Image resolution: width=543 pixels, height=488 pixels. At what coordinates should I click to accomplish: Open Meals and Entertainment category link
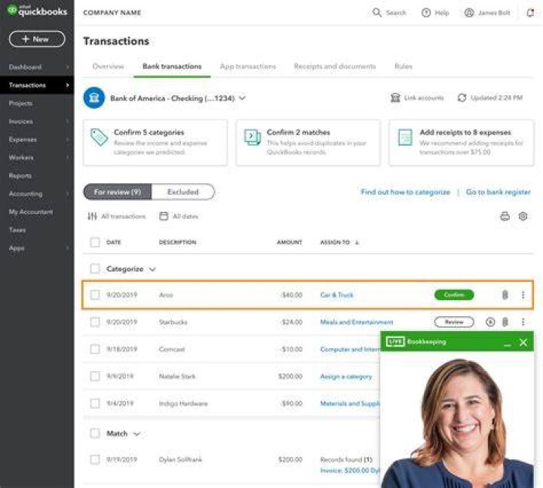click(357, 322)
